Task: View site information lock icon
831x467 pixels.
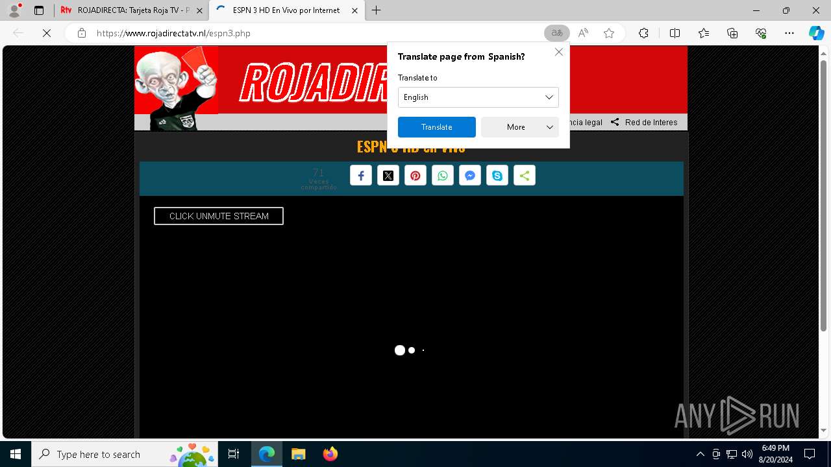Action: pyautogui.click(x=81, y=33)
